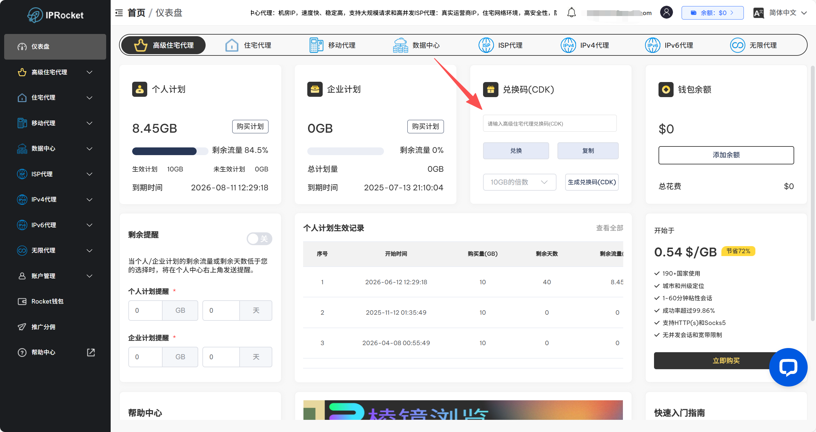Click ISP globe icon in sidebar
The height and width of the screenshot is (432, 816).
22,174
